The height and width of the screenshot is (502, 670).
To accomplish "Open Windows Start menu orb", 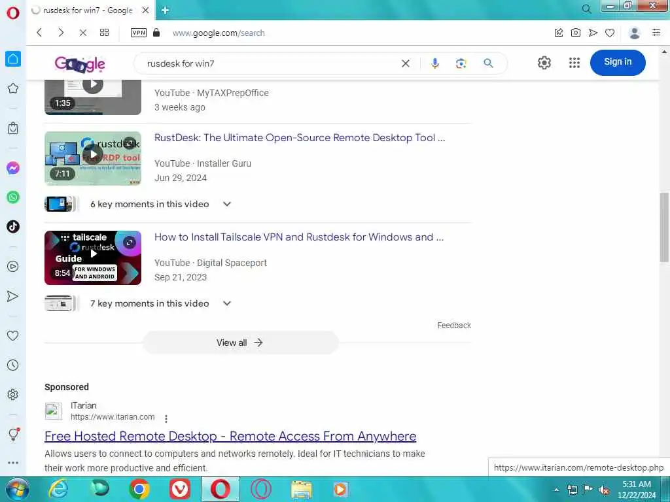I will (x=16, y=489).
